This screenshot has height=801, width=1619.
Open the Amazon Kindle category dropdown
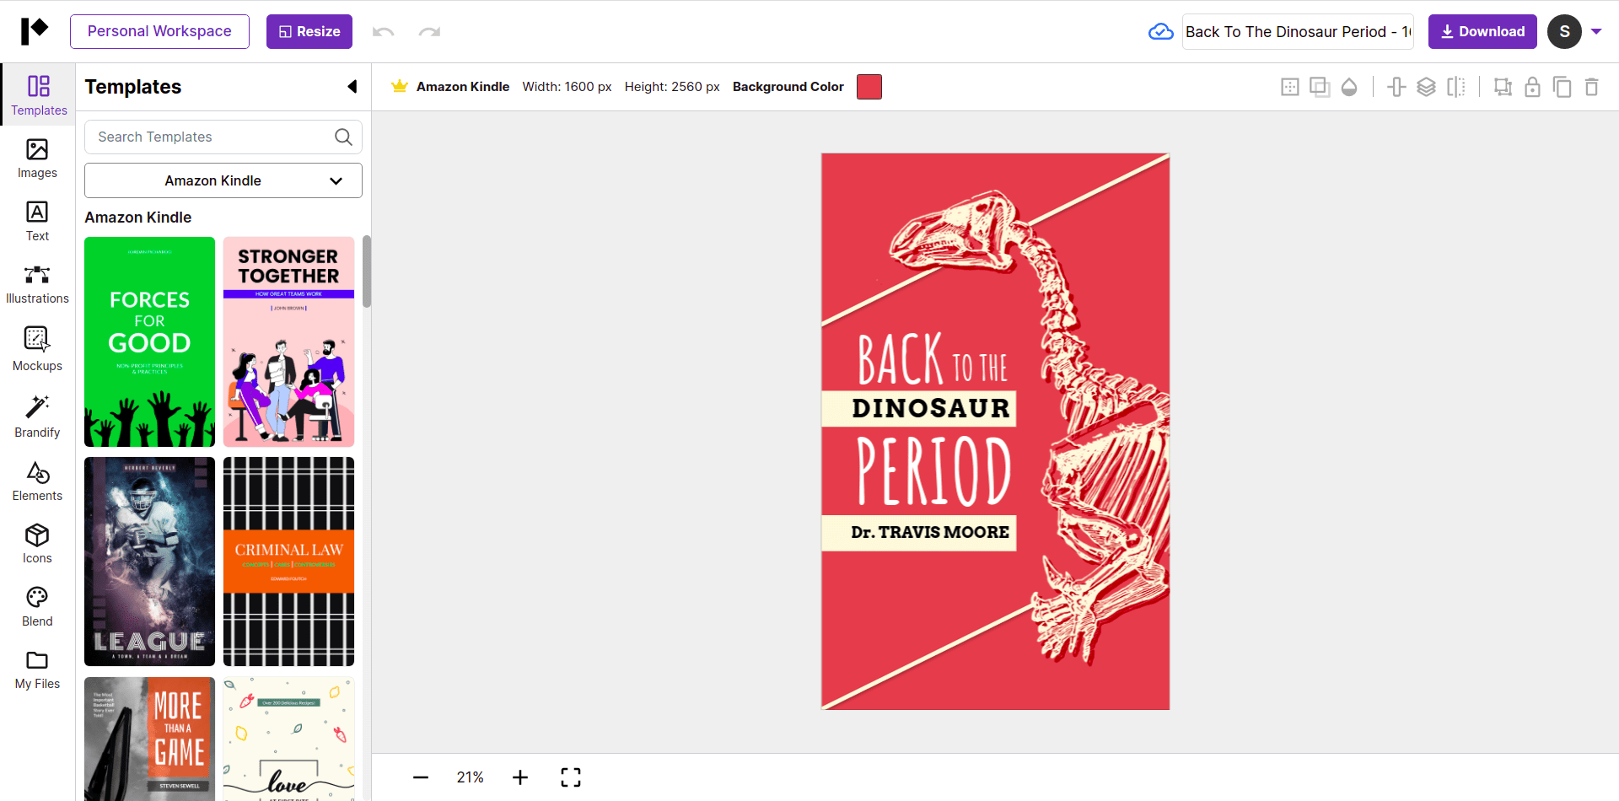pos(223,180)
